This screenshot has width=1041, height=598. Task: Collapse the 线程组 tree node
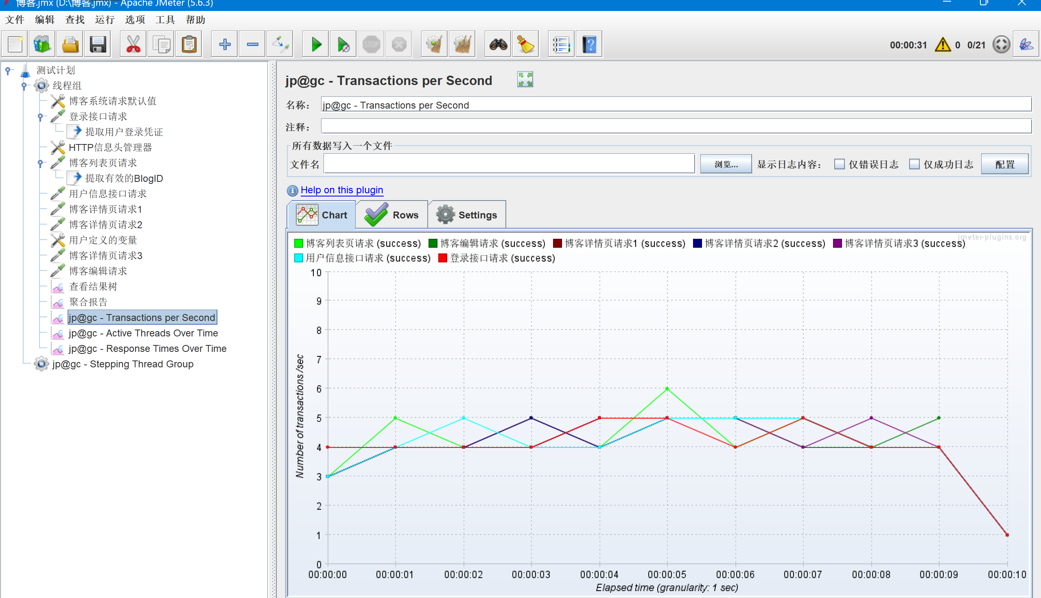point(24,86)
